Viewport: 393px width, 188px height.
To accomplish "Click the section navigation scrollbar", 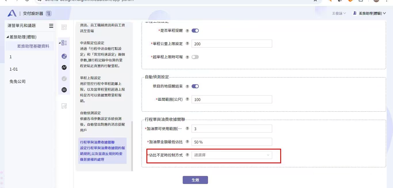I will click(x=132, y=146).
